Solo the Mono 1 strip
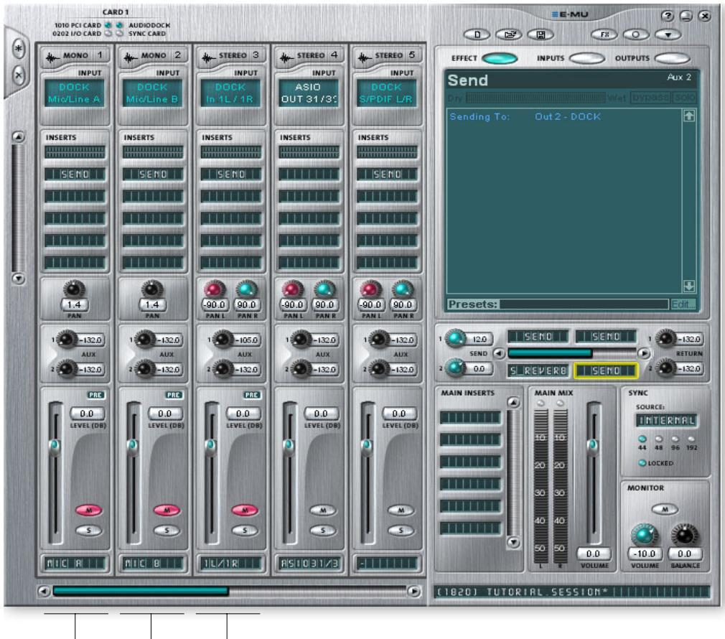This screenshot has height=639, width=725. [x=89, y=531]
